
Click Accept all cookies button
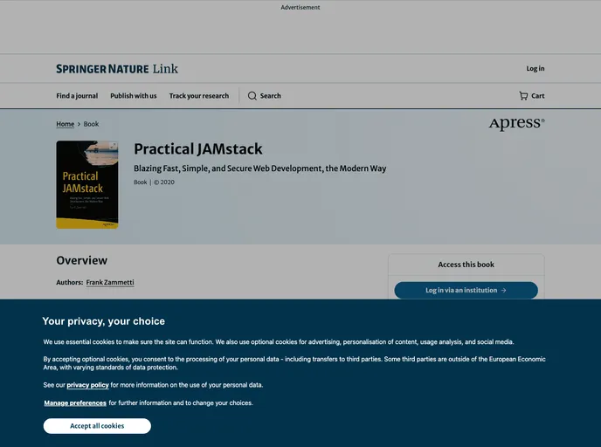[97, 426]
